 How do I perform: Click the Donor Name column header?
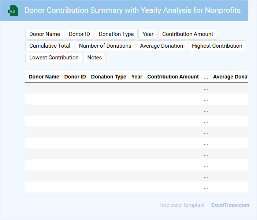point(44,77)
